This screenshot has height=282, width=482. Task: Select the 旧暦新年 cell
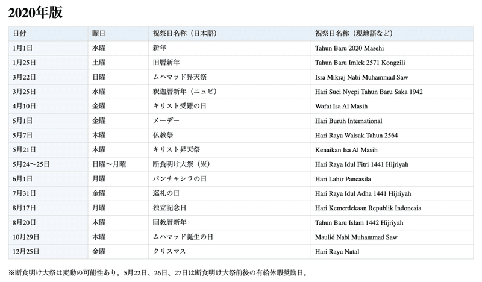coord(230,63)
